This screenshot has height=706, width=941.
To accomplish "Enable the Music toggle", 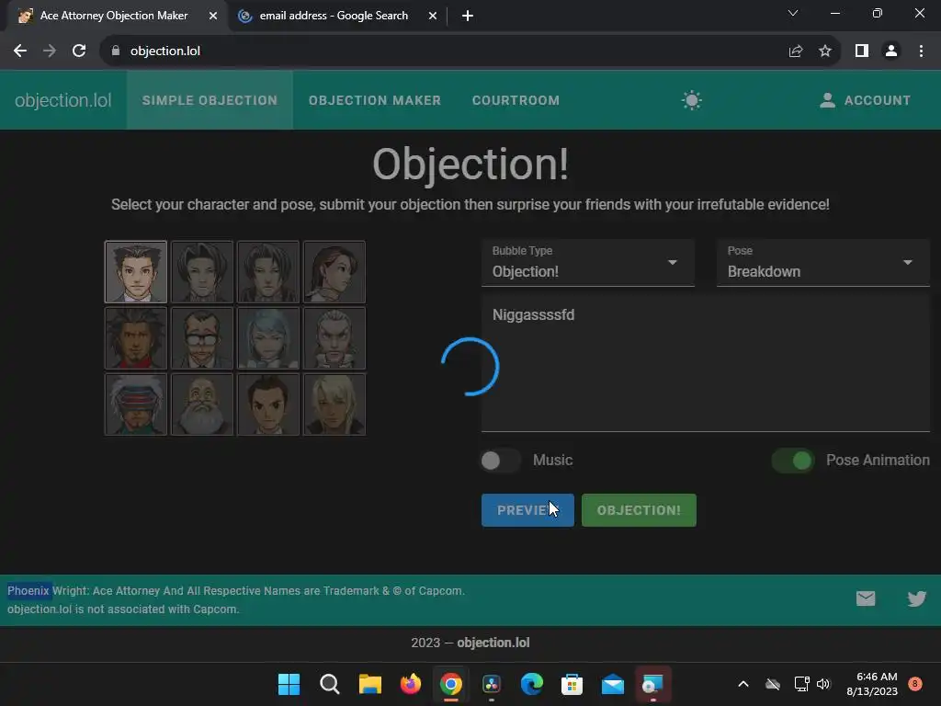I will click(499, 461).
